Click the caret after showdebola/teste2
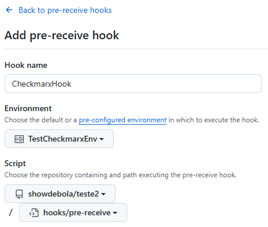This screenshot has width=268, height=227. point(103,194)
